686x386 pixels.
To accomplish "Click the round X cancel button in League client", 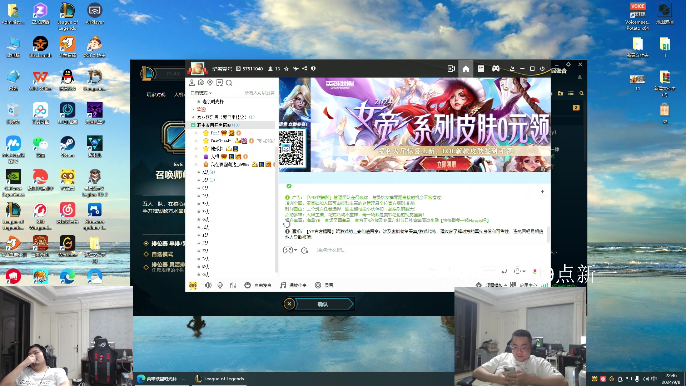I will pyautogui.click(x=289, y=304).
